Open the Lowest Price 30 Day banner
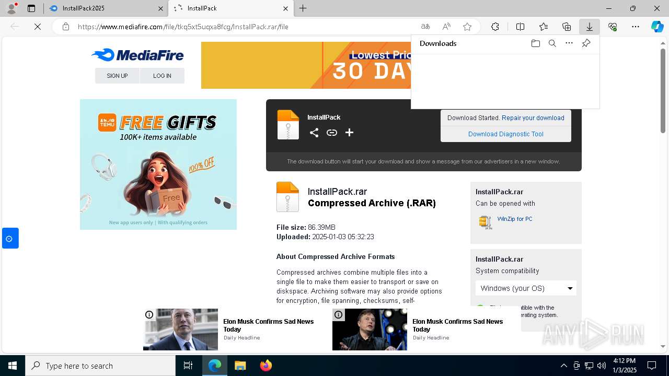669x376 pixels. click(306, 65)
